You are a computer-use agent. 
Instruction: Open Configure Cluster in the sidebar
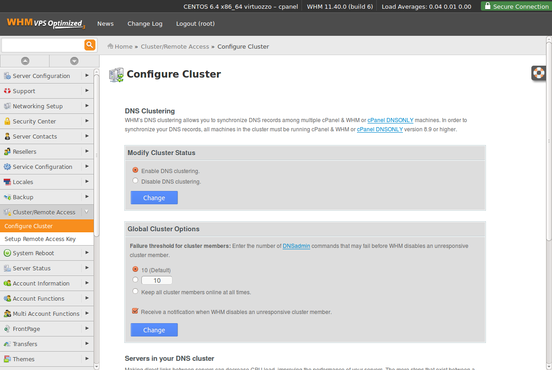(47, 226)
